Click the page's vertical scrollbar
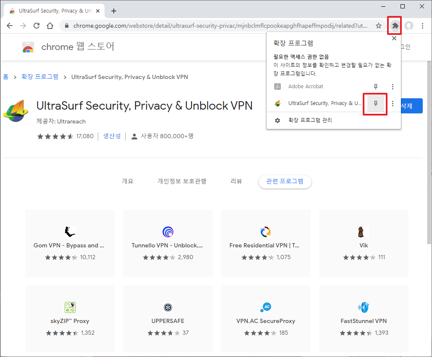Viewport: 432px width, 357px height. pos(429,152)
